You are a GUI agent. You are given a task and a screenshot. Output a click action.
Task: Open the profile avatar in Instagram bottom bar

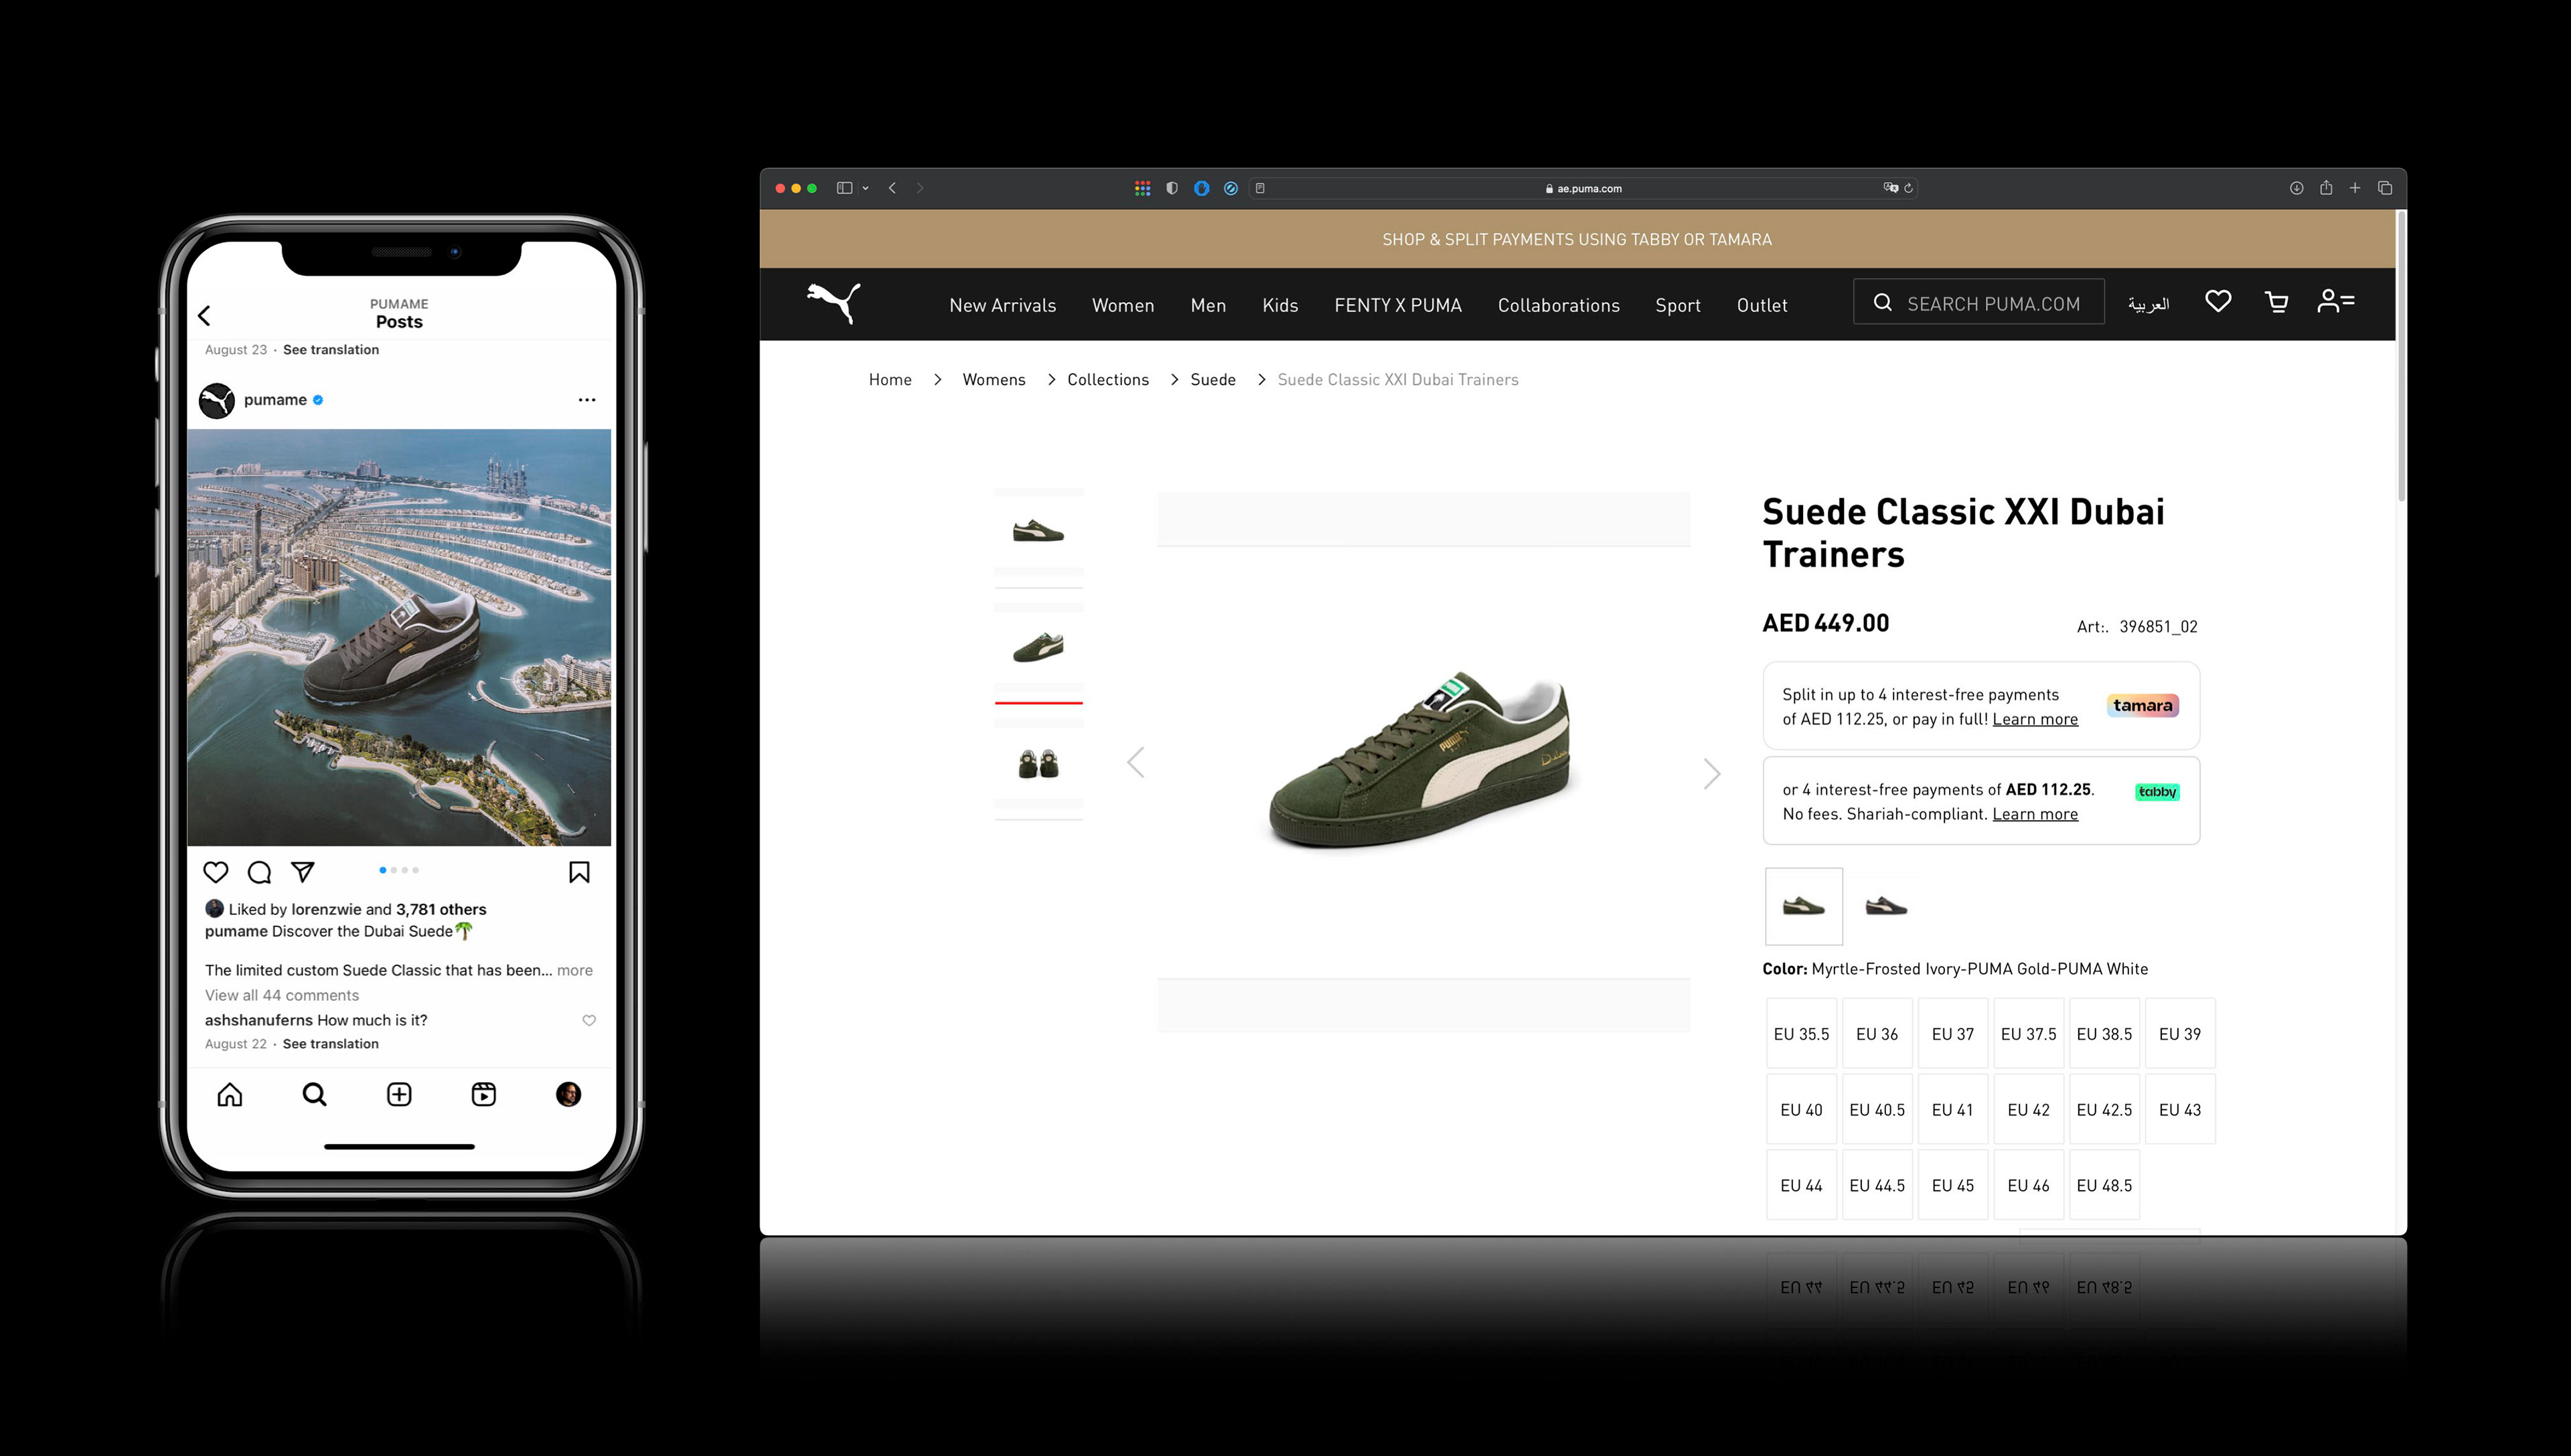click(x=568, y=1094)
